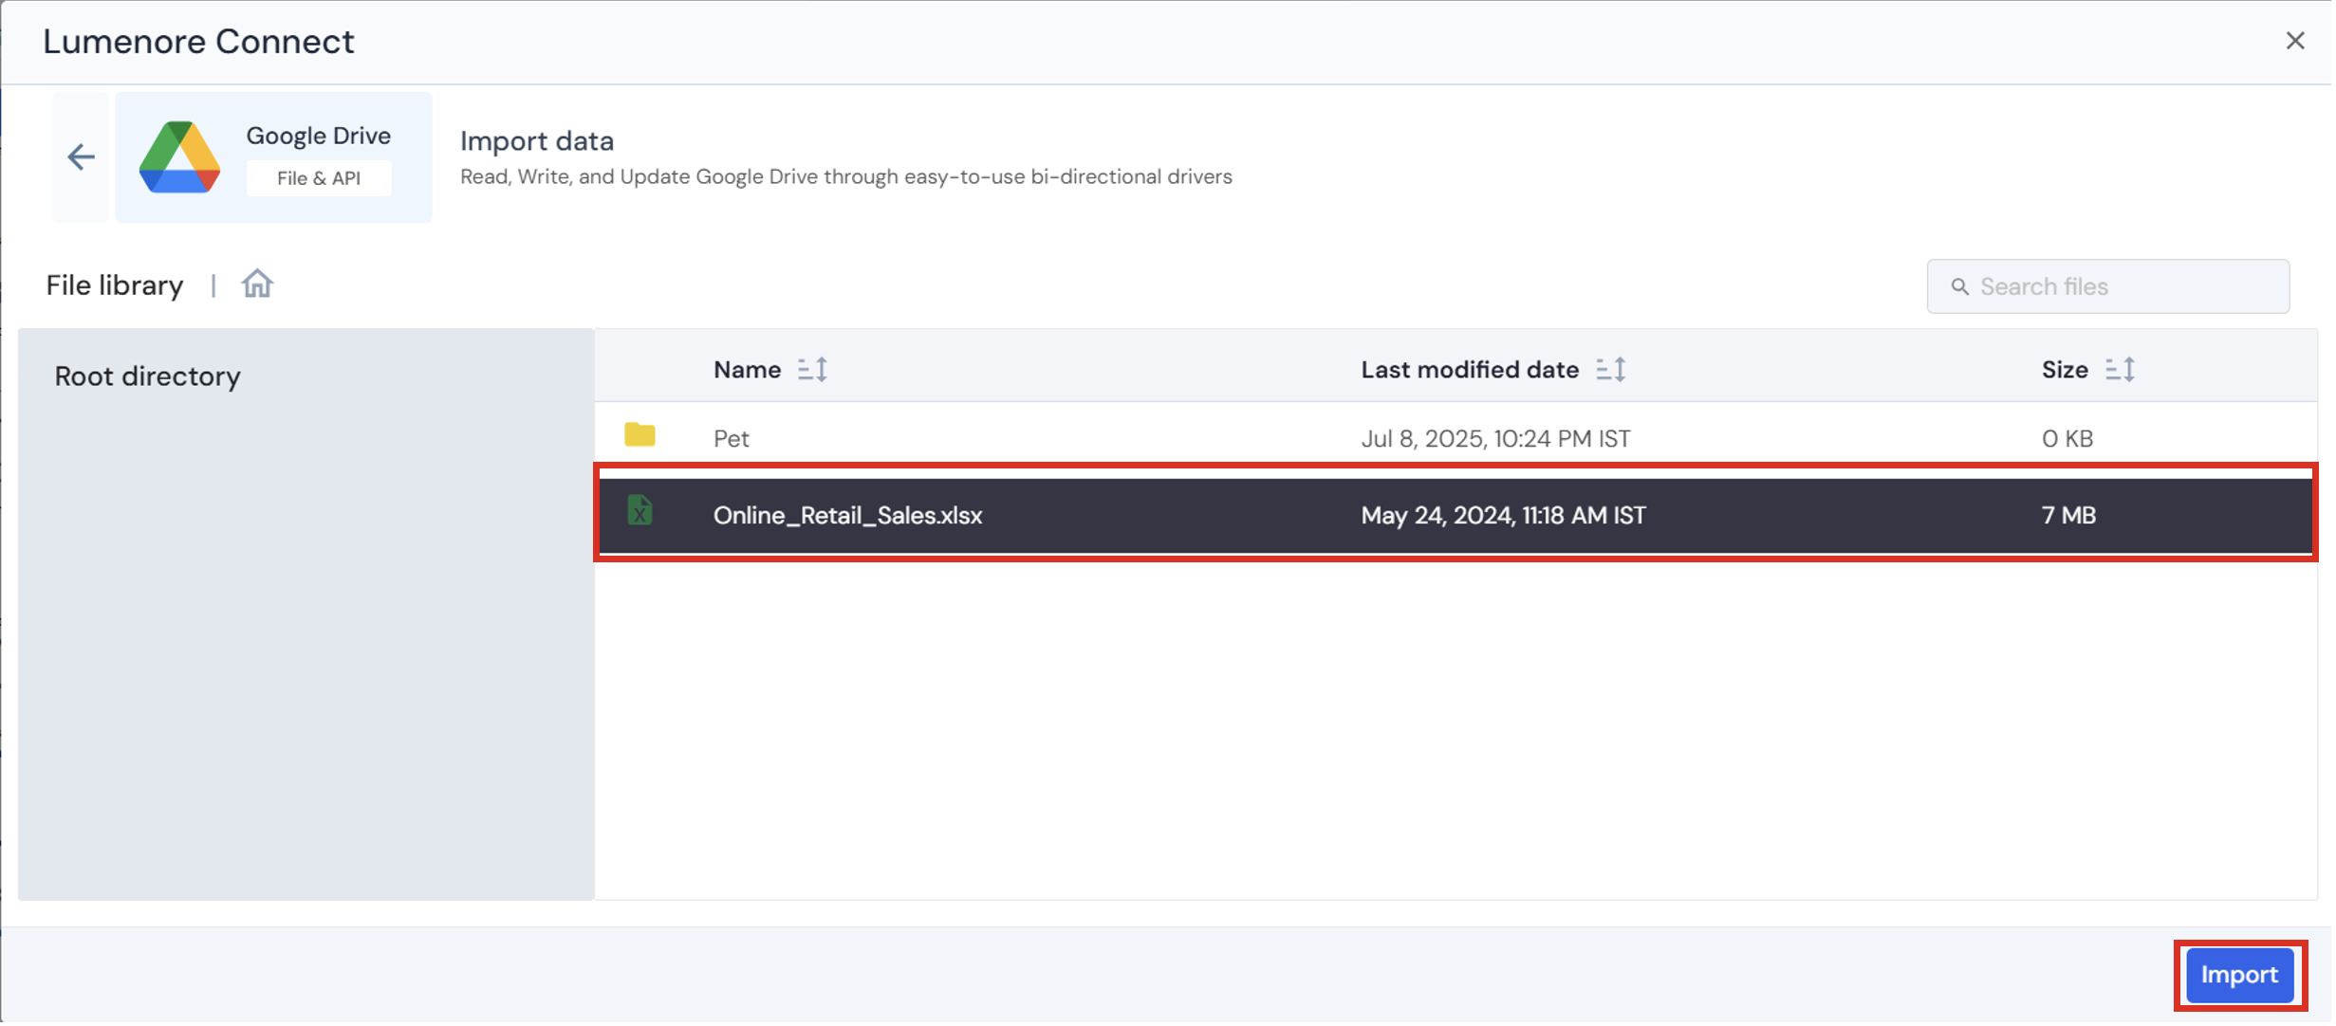
Task: Click the Name column header
Action: pos(749,371)
